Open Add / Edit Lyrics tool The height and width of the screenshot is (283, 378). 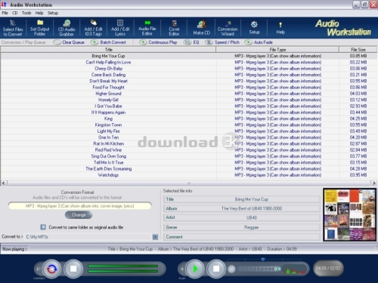(120, 28)
